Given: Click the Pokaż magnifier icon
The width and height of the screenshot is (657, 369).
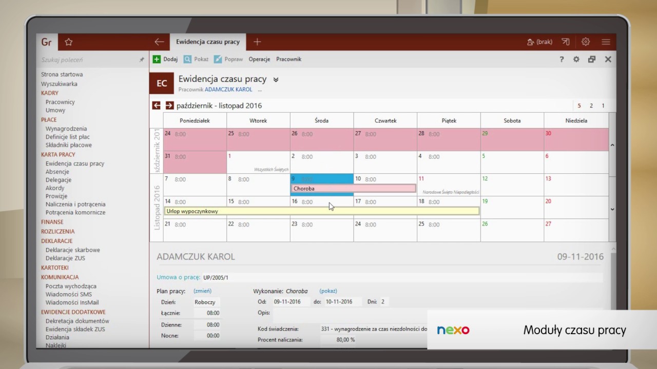Looking at the screenshot, I should [x=187, y=59].
